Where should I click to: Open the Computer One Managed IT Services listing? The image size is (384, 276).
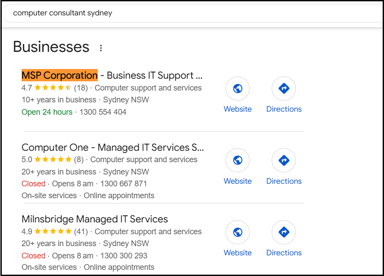pos(113,147)
